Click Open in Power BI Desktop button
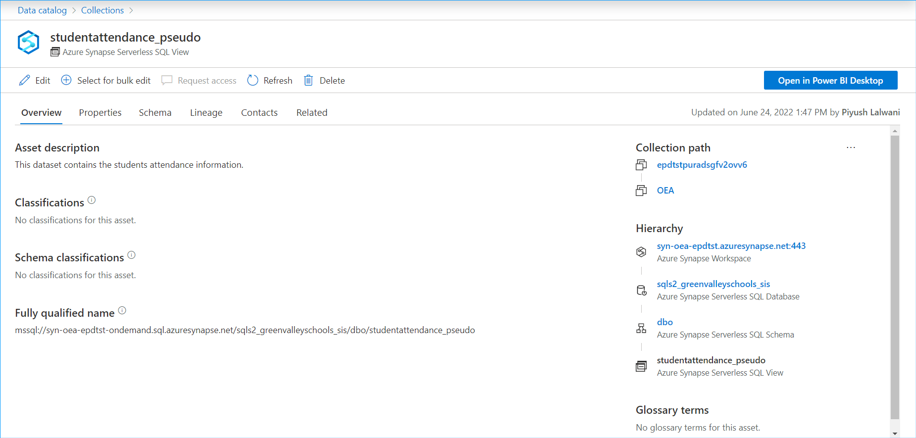Image resolution: width=916 pixels, height=438 pixels. 830,80
